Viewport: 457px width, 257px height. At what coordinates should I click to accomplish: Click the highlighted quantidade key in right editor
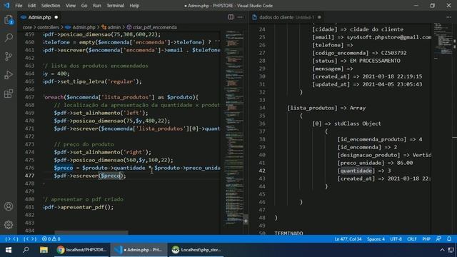[356, 171]
